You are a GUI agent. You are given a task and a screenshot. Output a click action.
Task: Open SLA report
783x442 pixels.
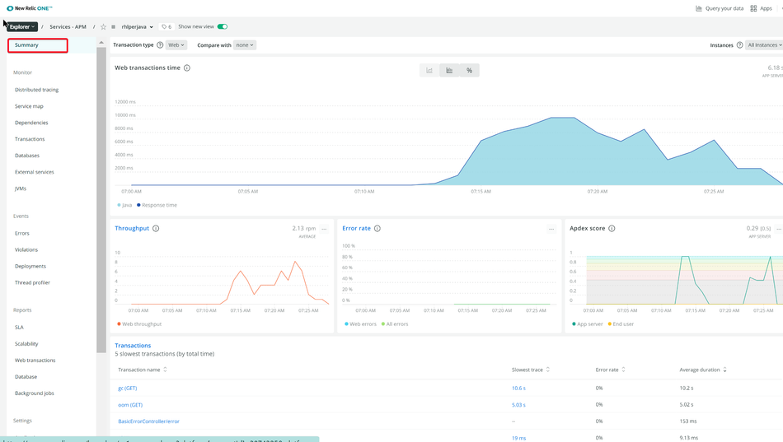pyautogui.click(x=19, y=328)
